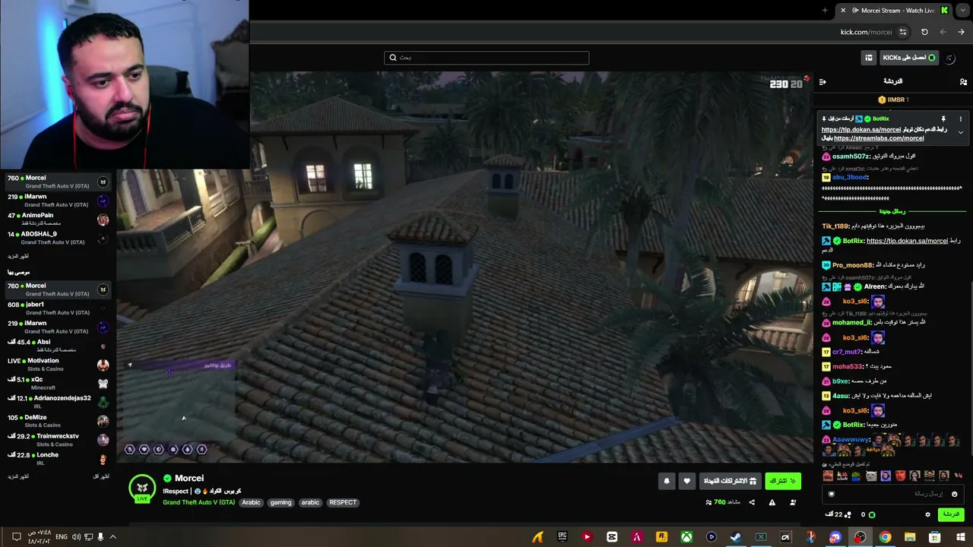The width and height of the screenshot is (973, 547).
Task: Collapse recommended list with show less
Action: point(101,476)
